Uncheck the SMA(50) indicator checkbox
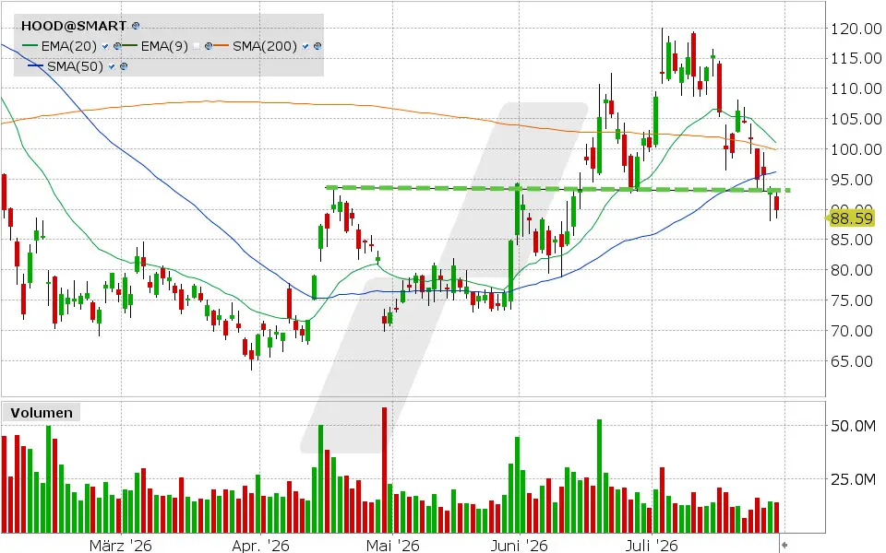This screenshot has height=553, width=886. click(112, 66)
